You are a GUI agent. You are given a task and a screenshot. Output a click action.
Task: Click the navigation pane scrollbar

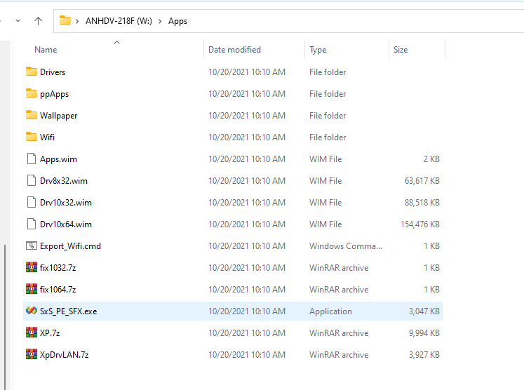click(x=5, y=316)
